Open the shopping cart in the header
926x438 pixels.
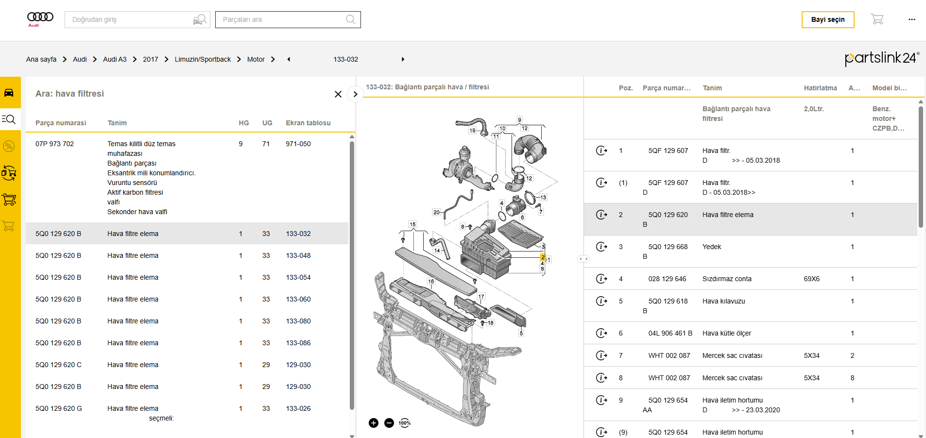click(x=877, y=19)
